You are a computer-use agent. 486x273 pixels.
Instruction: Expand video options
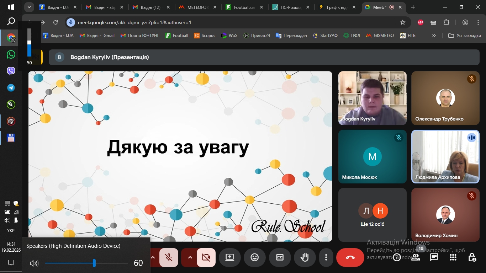click(190, 257)
